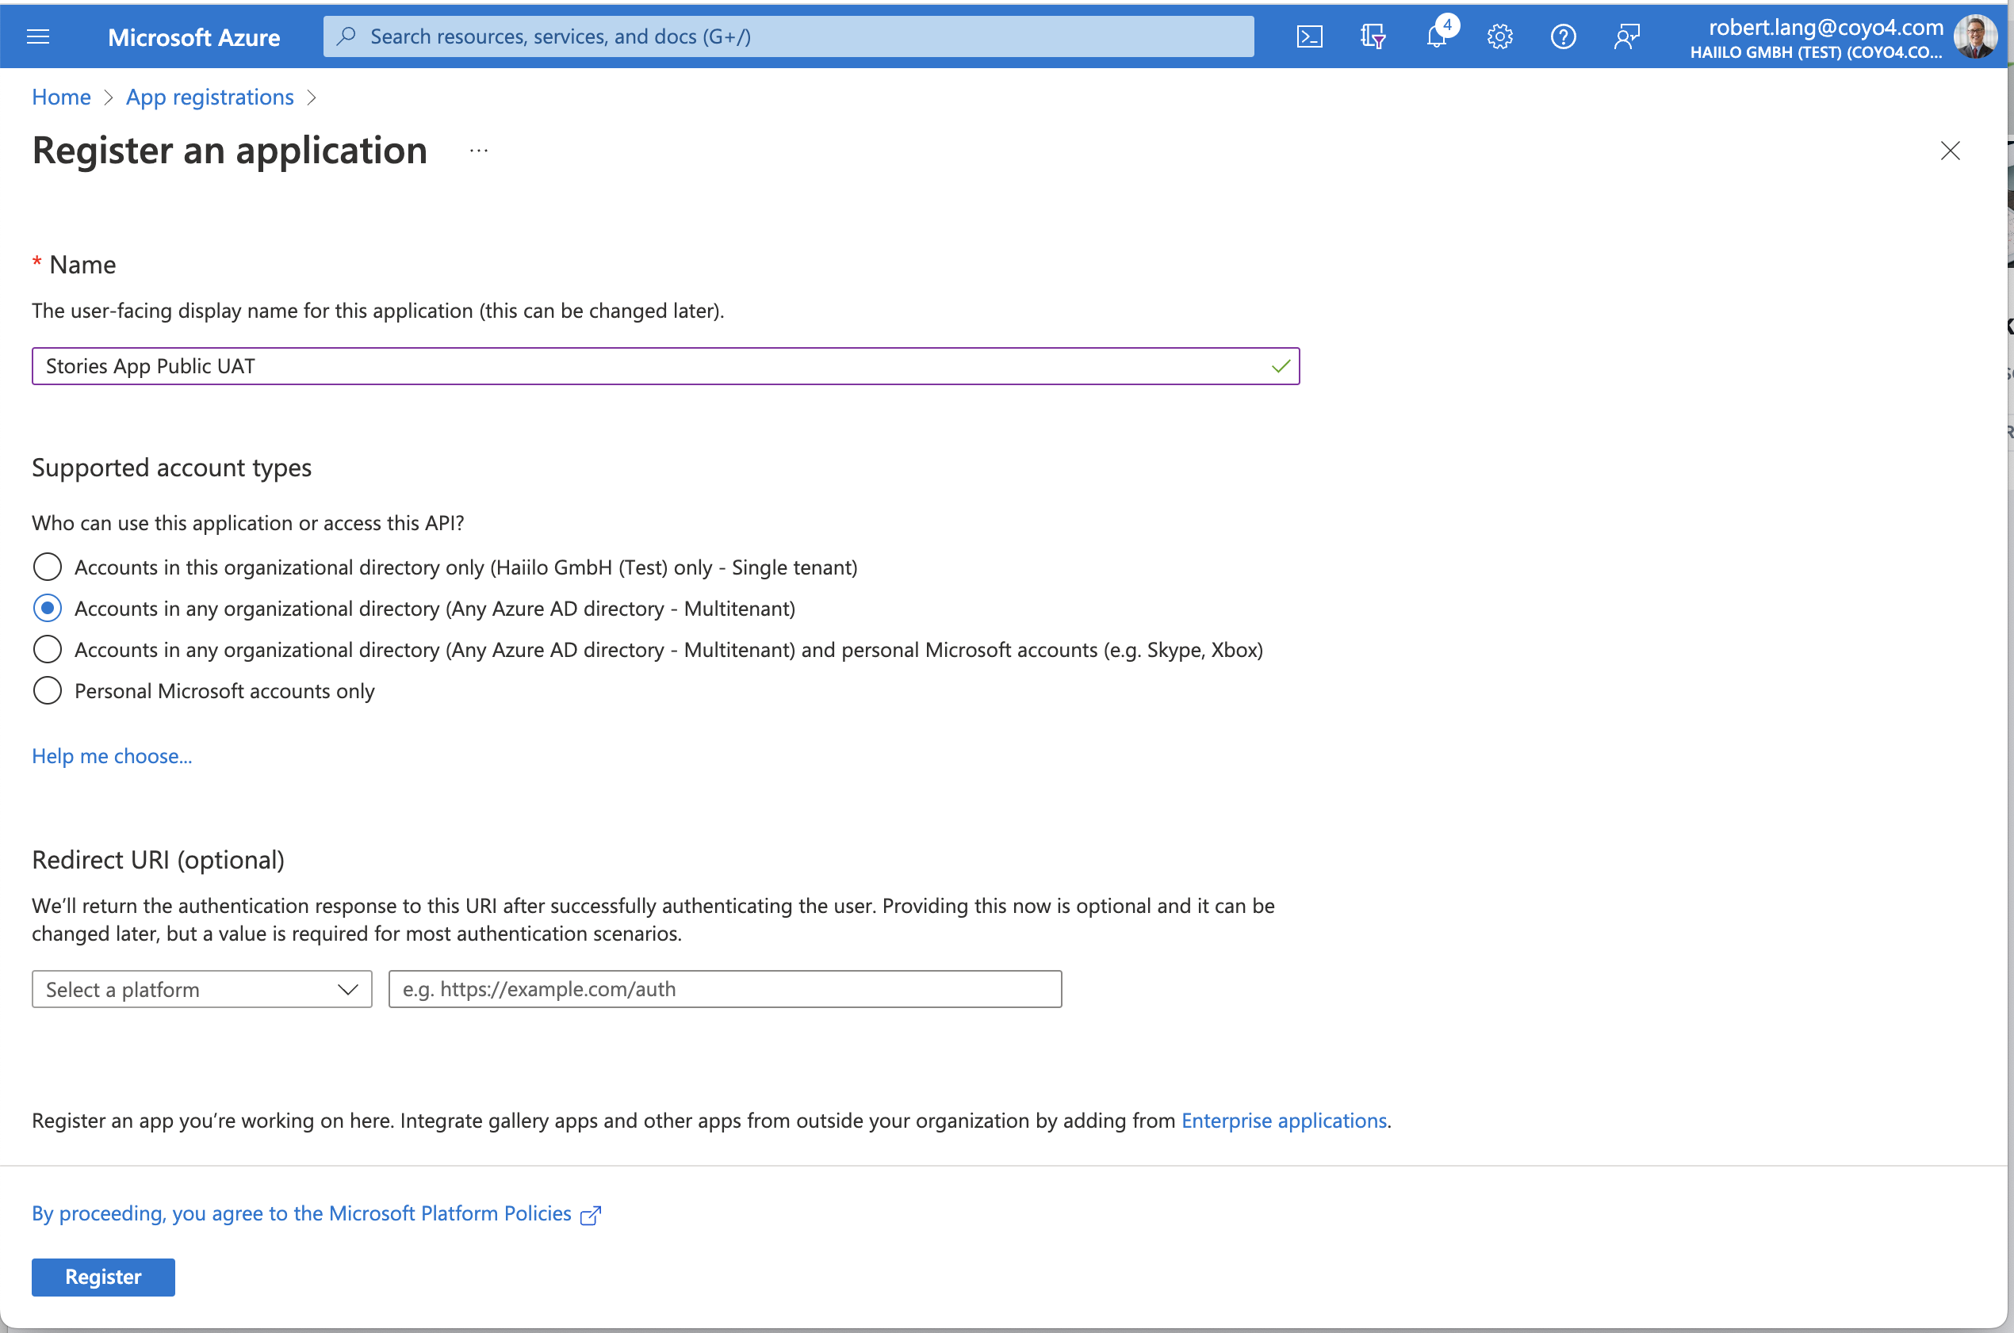Click the user avatar picture
This screenshot has width=2014, height=1333.
pos(1976,36)
